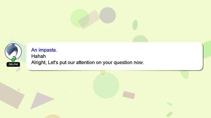This screenshot has width=211, height=118.
Task: Click the yellow shape under the chat bubble
Action: coord(103,72)
